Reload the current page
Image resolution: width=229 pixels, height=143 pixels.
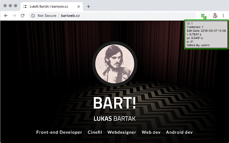coord(23,16)
